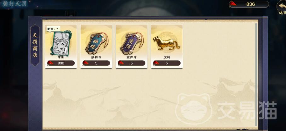Tap the 返回 back arrow icon
286x131 pixels.
click(282, 7)
